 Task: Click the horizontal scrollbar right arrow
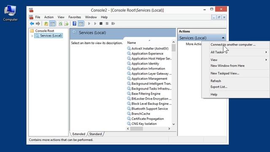169,128
